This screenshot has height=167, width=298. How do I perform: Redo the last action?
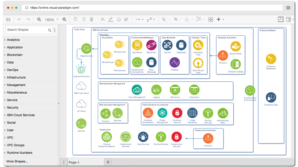(28, 20)
